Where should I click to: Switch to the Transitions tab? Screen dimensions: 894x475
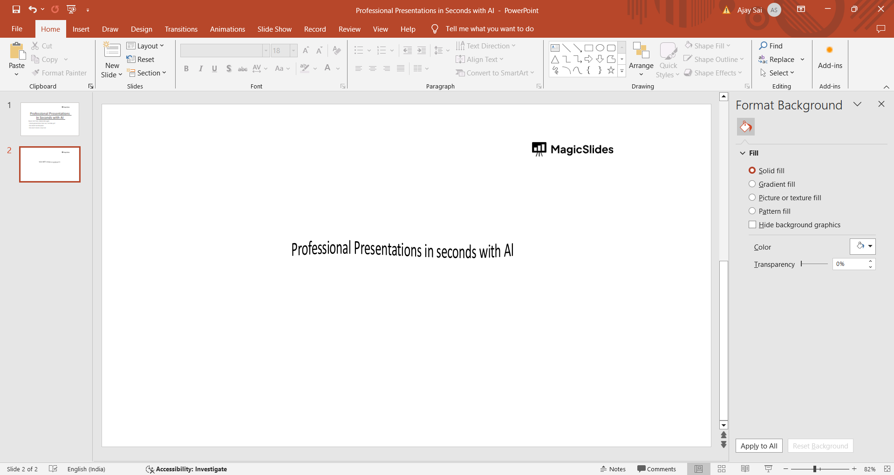pos(181,29)
